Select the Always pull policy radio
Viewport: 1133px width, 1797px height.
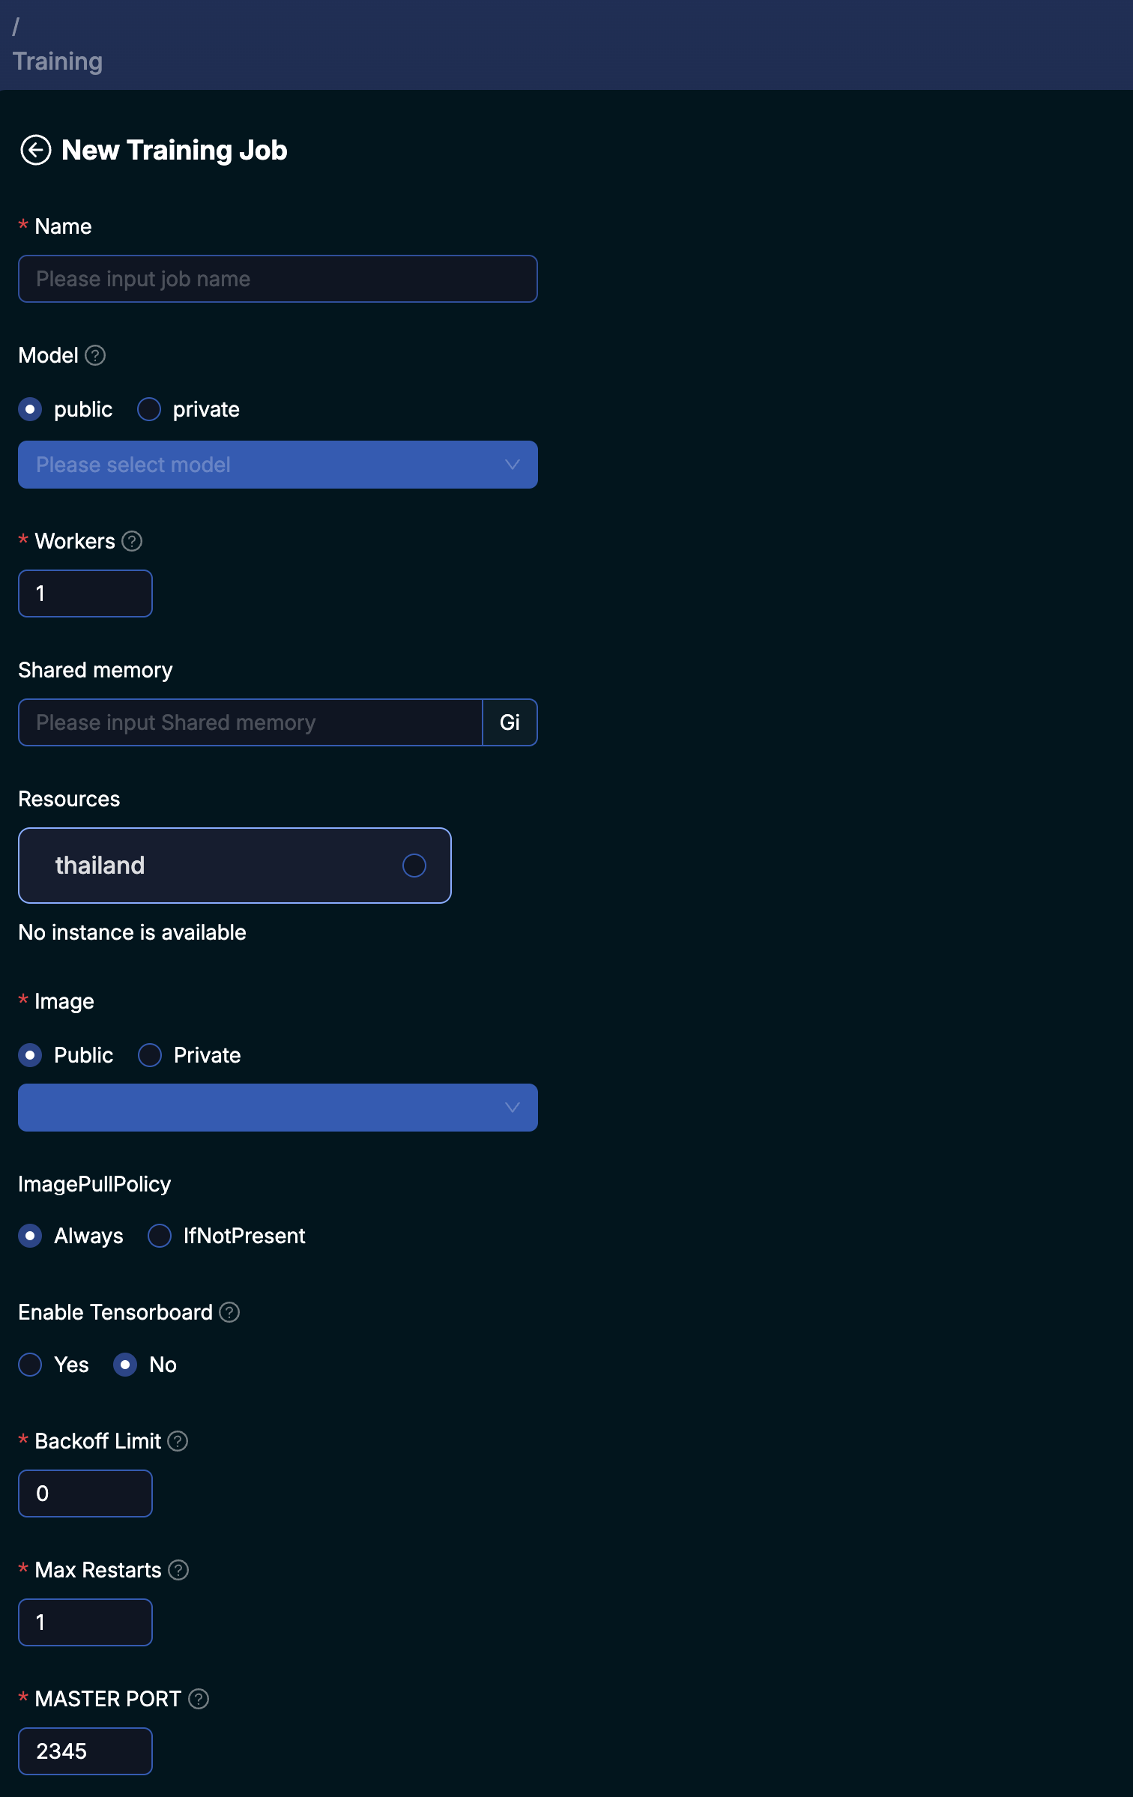click(x=30, y=1236)
